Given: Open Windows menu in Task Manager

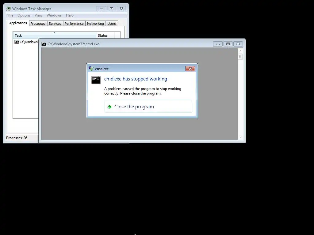Looking at the screenshot, I should pyautogui.click(x=54, y=15).
